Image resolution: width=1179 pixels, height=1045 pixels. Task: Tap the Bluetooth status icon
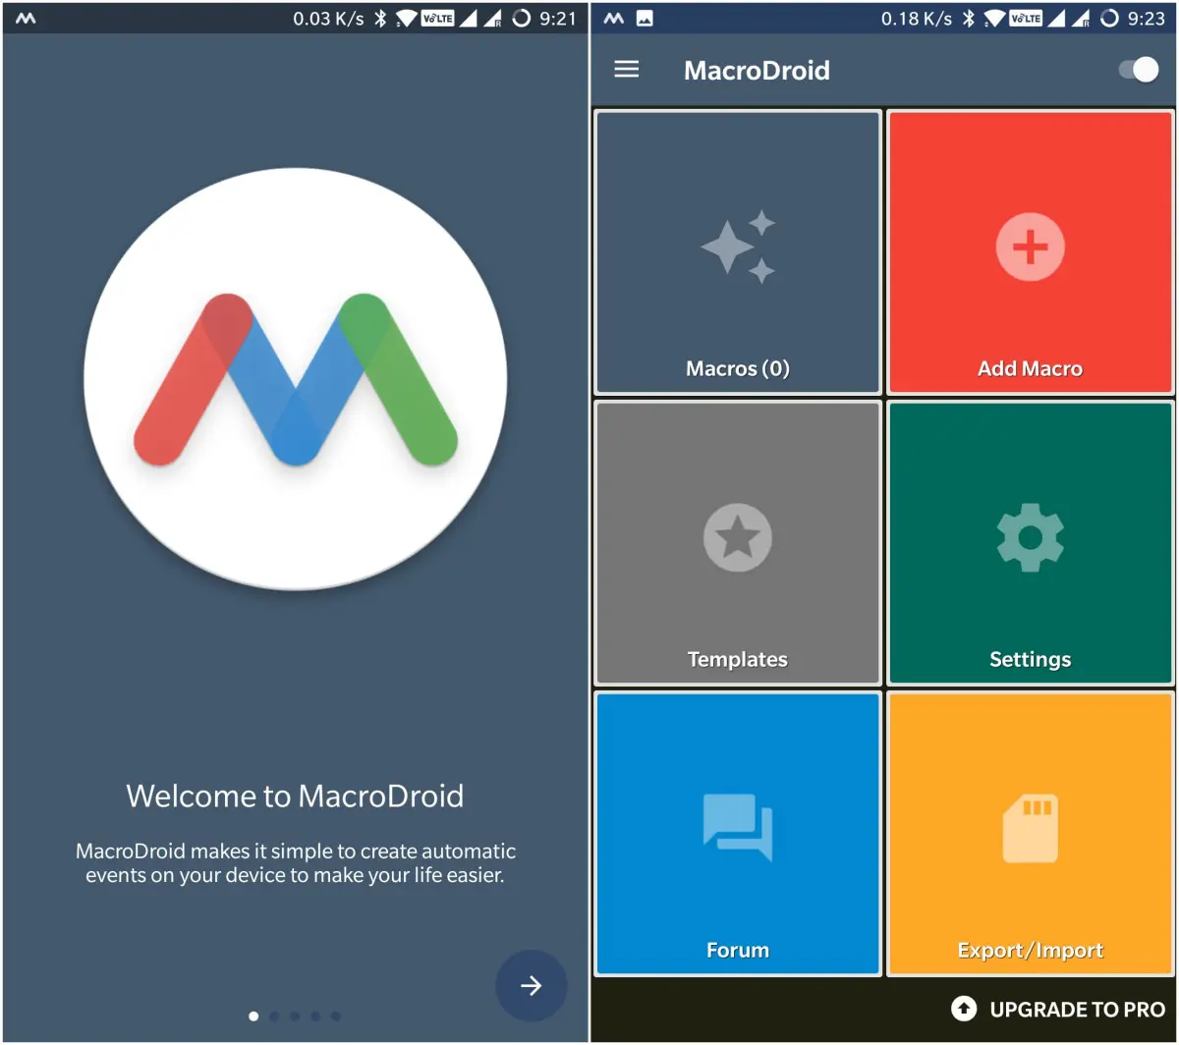pos(969,17)
